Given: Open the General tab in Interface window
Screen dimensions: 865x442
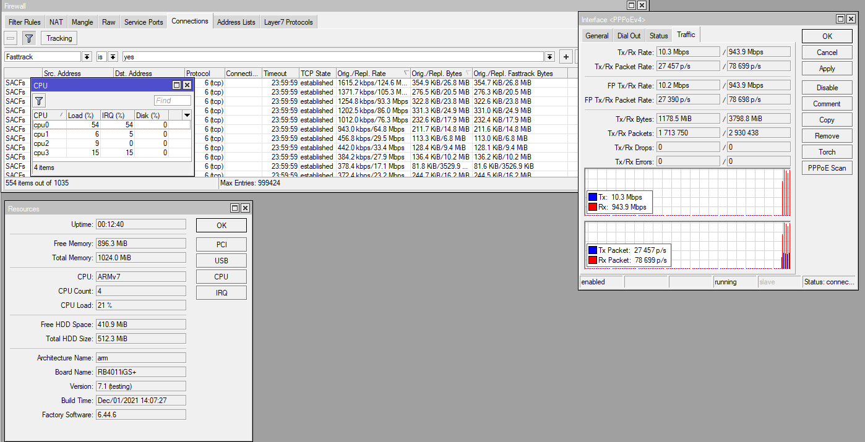Looking at the screenshot, I should 597,36.
